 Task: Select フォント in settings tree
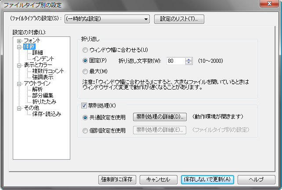click(x=32, y=40)
